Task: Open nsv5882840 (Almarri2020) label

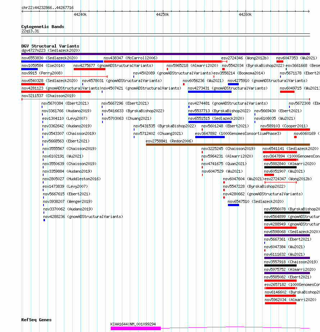Action: [290, 164]
